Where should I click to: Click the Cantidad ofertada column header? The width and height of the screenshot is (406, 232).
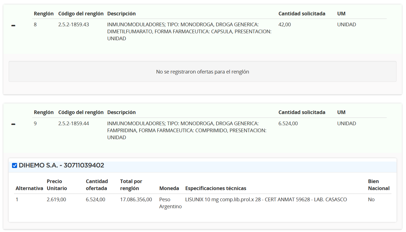click(x=97, y=185)
